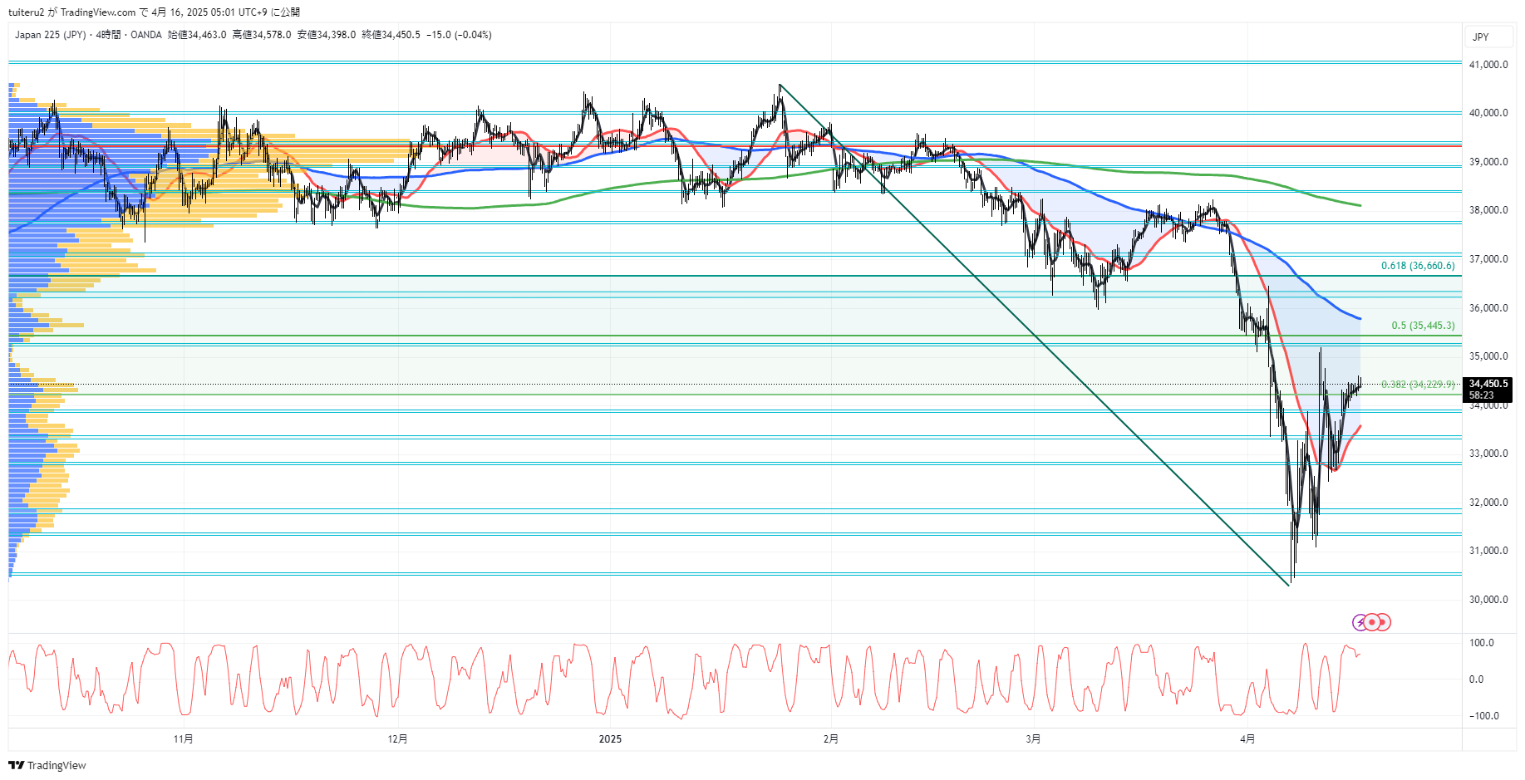Click the tuiteru2 author name
Viewport: 1525px width, 780px height.
point(26,12)
